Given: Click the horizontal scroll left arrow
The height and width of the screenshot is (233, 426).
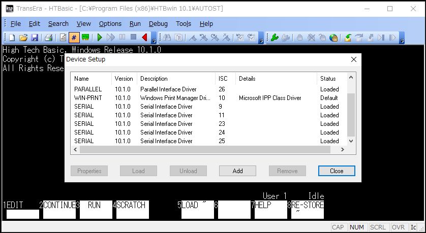Looking at the screenshot, I should (76, 149).
